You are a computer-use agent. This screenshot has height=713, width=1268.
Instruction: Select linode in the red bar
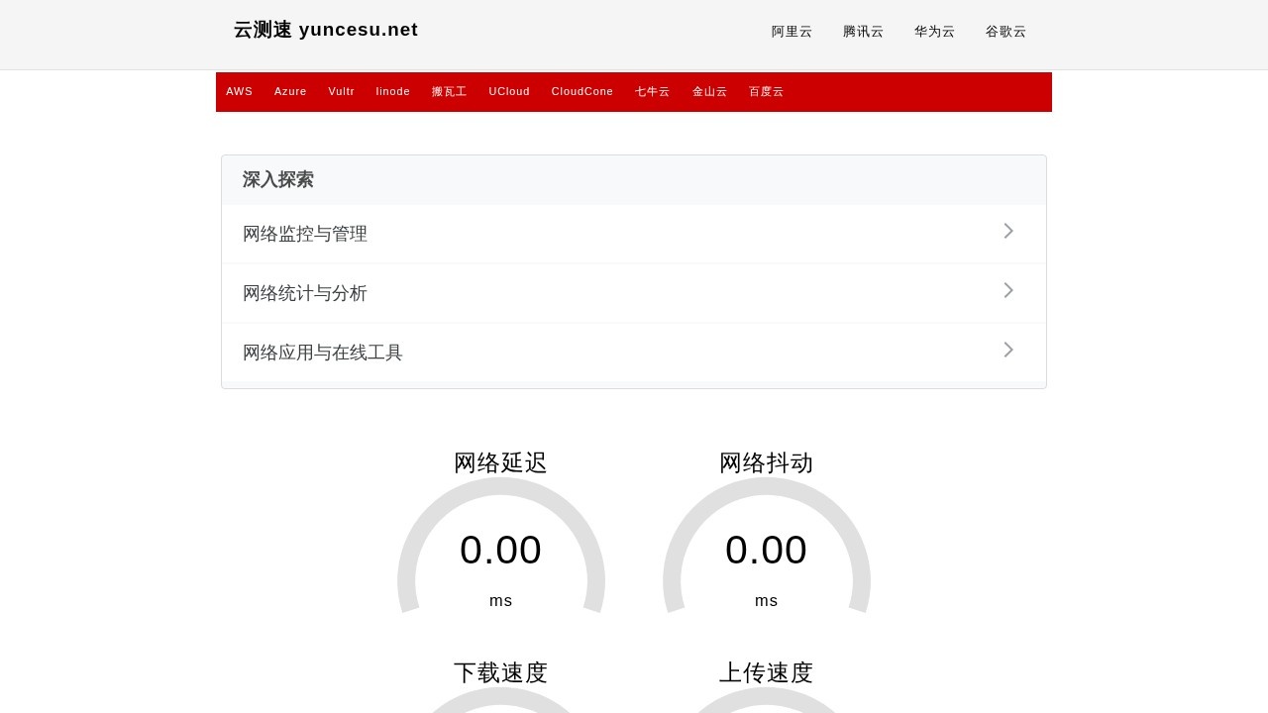[393, 91]
